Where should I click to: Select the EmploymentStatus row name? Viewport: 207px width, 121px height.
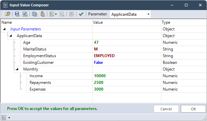pyautogui.click(x=40, y=56)
